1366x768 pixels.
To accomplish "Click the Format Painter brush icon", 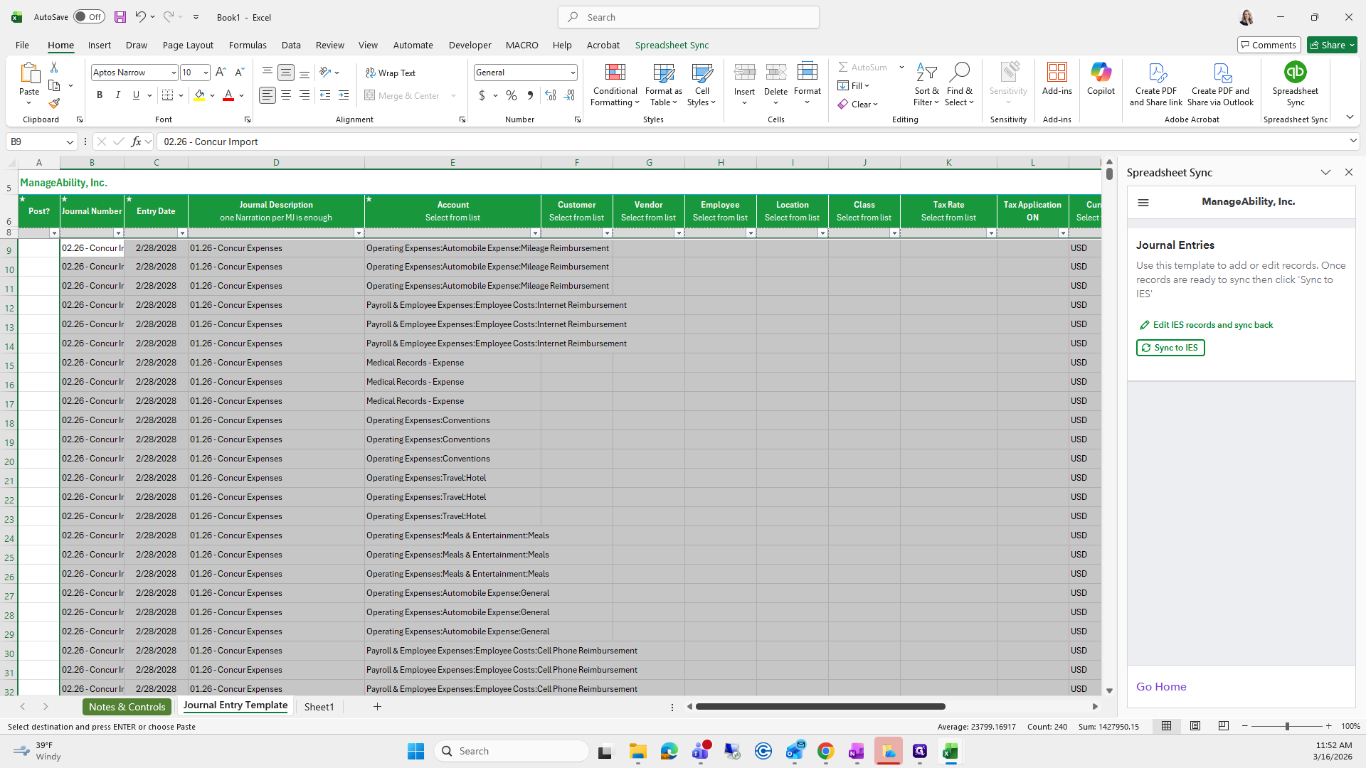I will coord(54,104).
